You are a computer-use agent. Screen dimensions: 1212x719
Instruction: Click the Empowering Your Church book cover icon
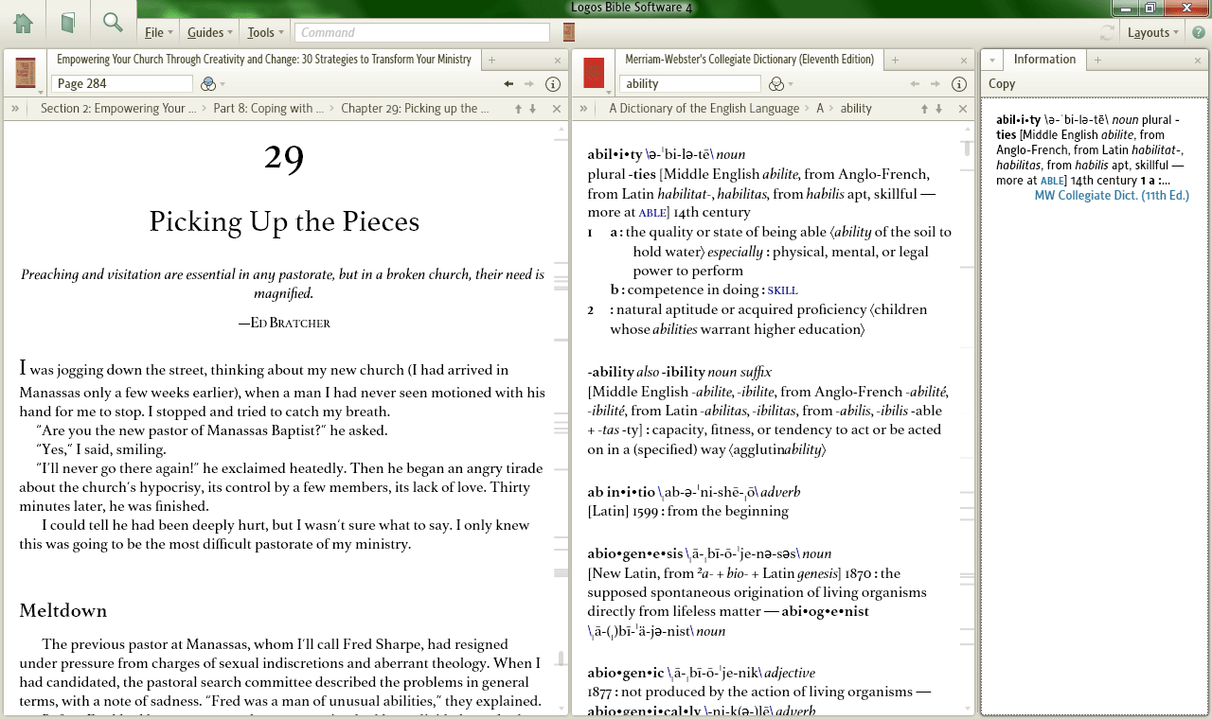pyautogui.click(x=26, y=72)
